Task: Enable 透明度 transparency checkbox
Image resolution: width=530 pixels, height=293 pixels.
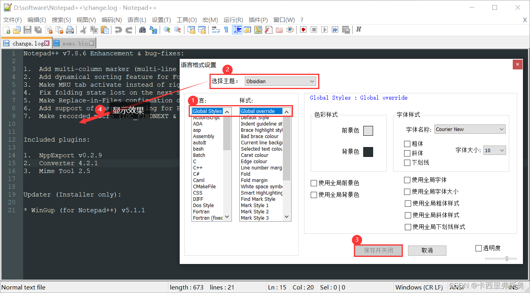Action: tap(479, 248)
